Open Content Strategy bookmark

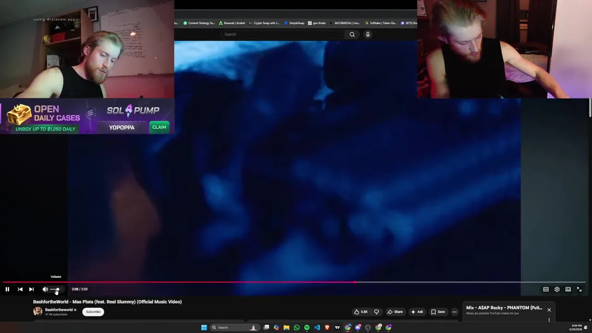[x=199, y=23]
